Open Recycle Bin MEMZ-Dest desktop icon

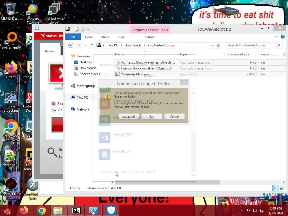tap(11, 11)
